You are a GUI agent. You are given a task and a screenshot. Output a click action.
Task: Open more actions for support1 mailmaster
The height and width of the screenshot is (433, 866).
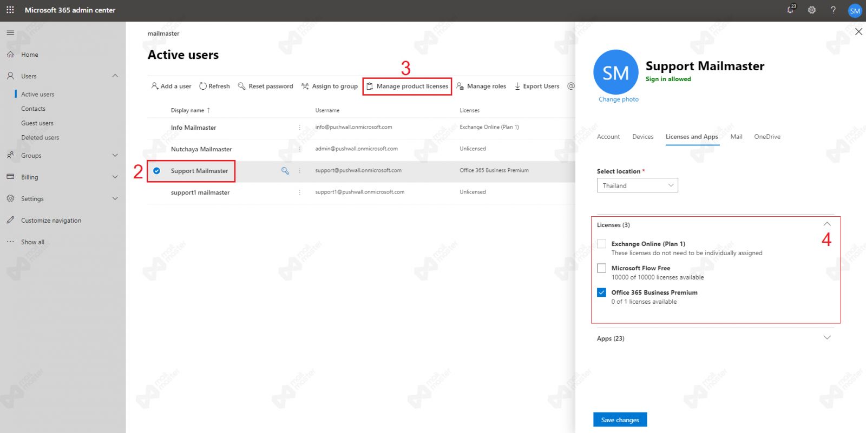299,192
